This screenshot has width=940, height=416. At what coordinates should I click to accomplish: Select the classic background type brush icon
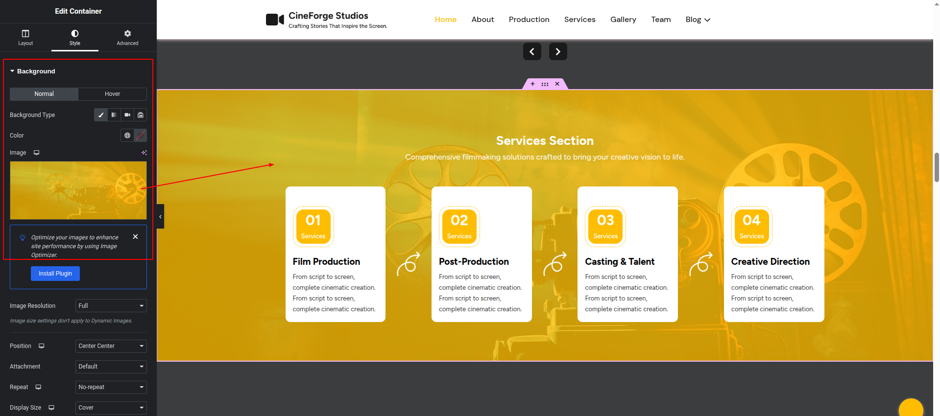101,115
